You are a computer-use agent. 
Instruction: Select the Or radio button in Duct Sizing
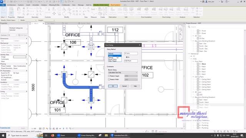[x=127, y=57]
